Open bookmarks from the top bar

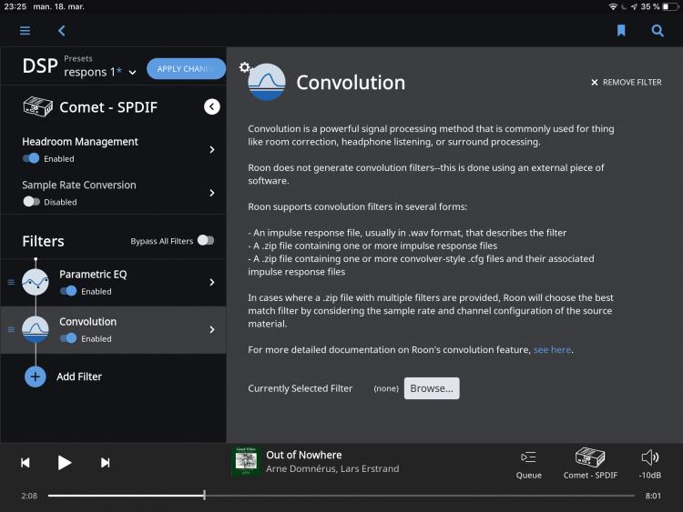click(x=621, y=30)
